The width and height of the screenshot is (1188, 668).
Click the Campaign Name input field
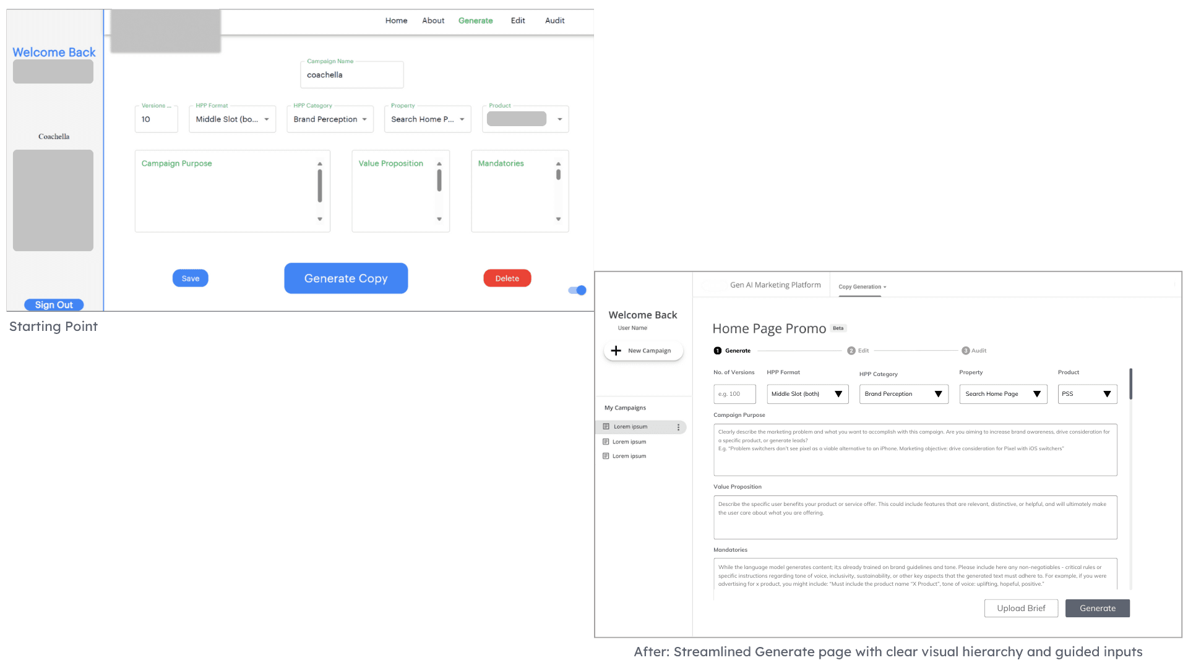pos(351,75)
